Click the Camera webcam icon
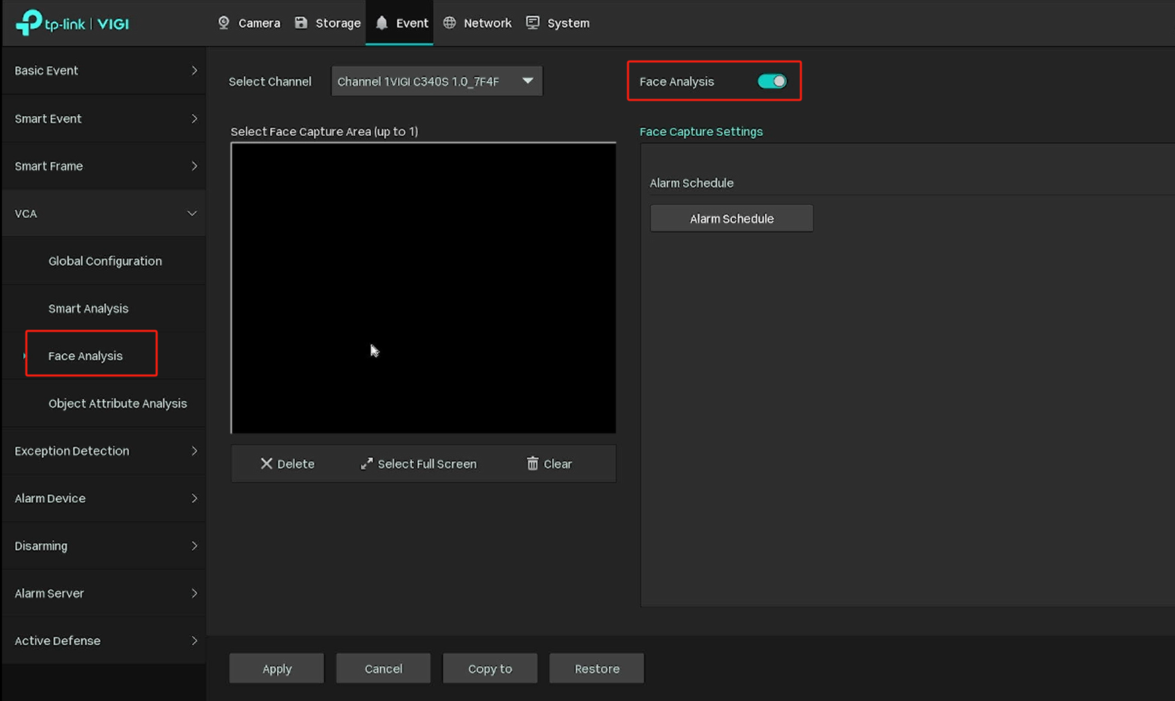Image resolution: width=1175 pixels, height=701 pixels. point(223,22)
